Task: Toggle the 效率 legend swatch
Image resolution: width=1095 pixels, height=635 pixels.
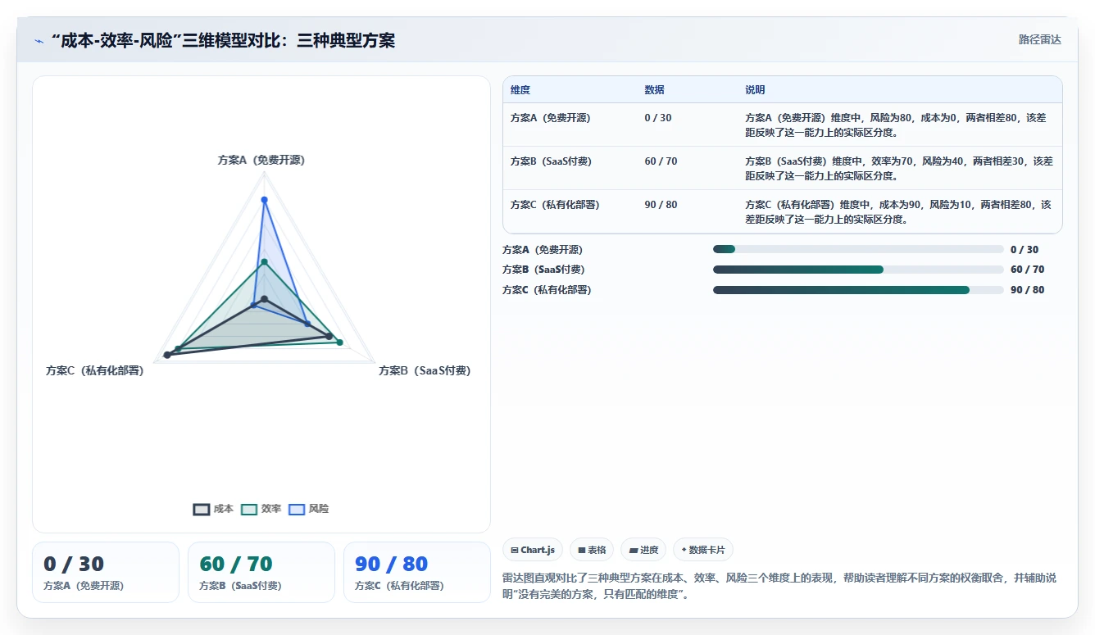Action: [x=249, y=509]
